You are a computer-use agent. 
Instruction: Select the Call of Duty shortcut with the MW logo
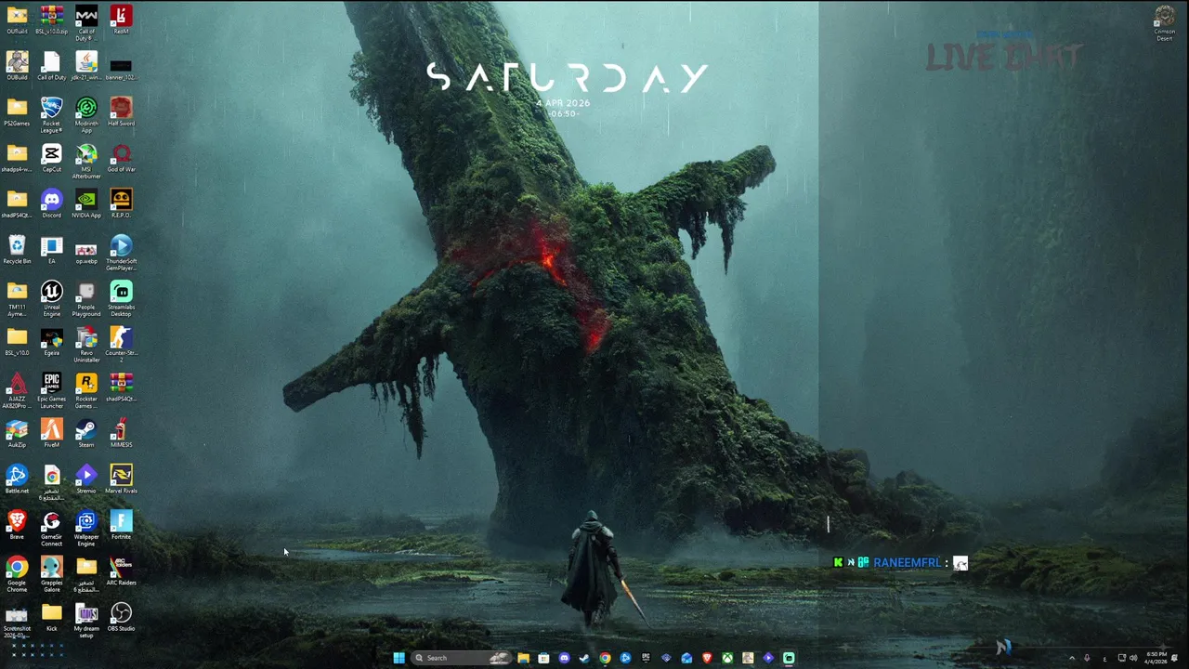[x=86, y=23]
